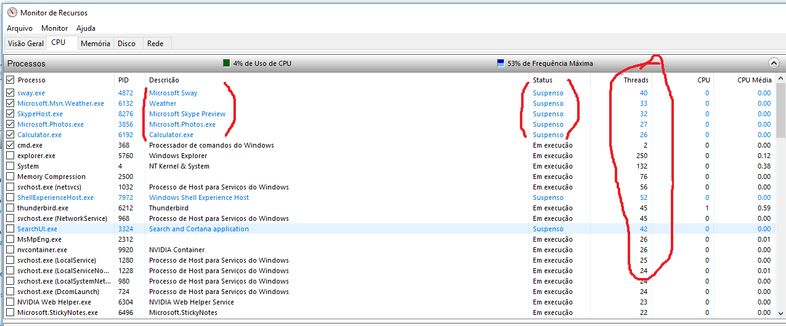Open the Monitor menu
The width and height of the screenshot is (786, 326).
55,28
